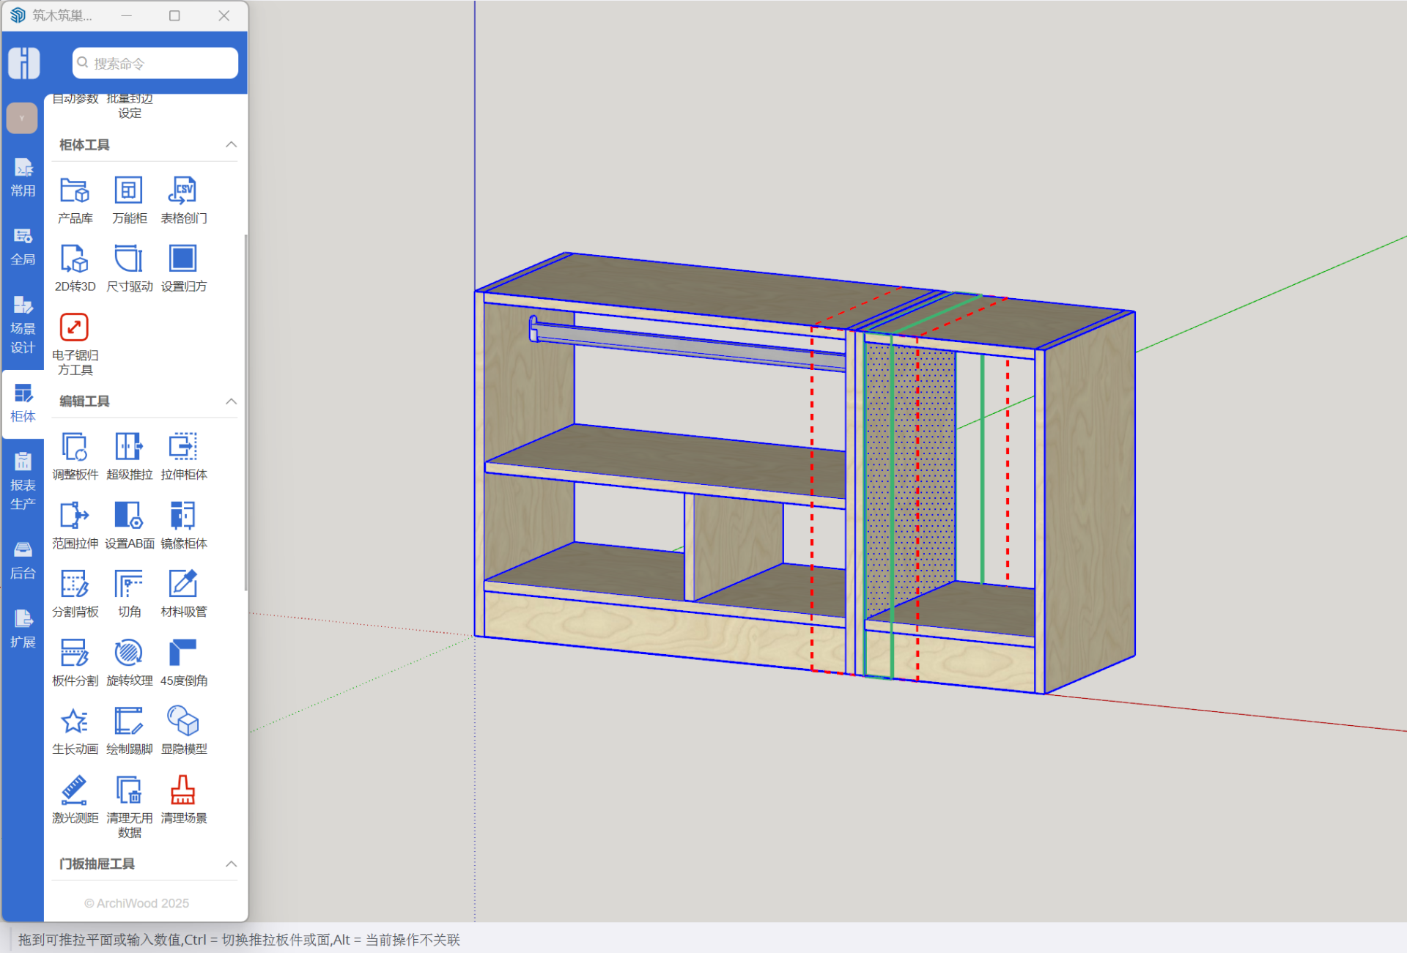Choose the 45度倒角 chamfer tool
Viewport: 1407px width, 953px height.
pyautogui.click(x=183, y=653)
